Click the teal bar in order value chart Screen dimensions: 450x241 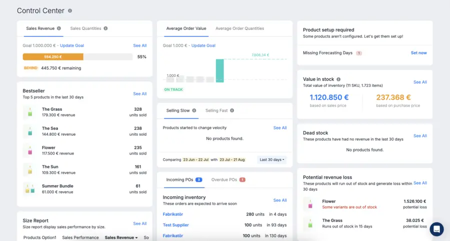coord(220,70)
